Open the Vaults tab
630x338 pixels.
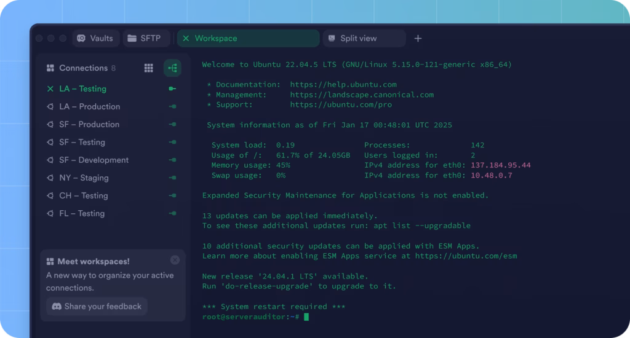(x=95, y=38)
